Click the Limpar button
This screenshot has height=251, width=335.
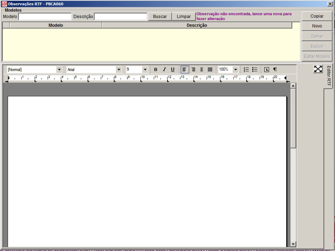point(183,16)
